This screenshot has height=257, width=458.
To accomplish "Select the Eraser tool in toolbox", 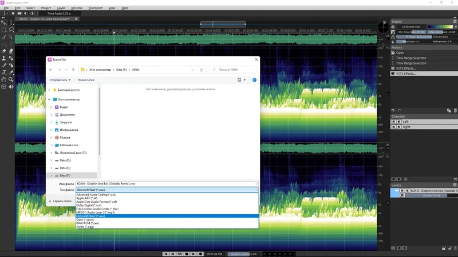I will coord(3,51).
